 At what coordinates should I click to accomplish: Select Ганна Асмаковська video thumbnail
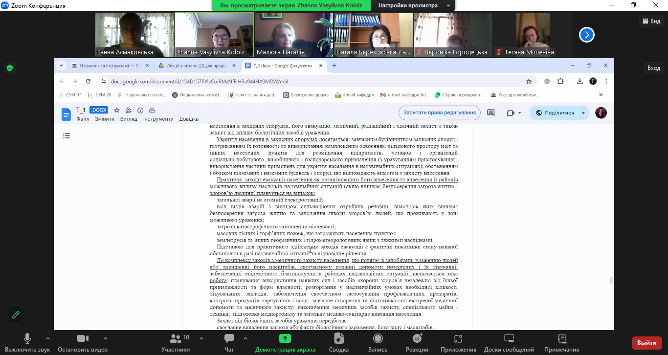(x=134, y=35)
